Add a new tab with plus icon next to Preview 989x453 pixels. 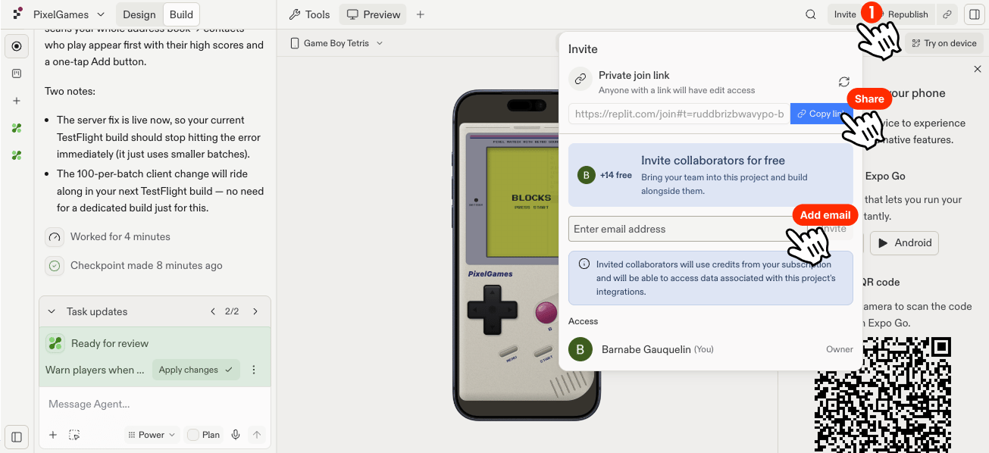[x=421, y=14]
